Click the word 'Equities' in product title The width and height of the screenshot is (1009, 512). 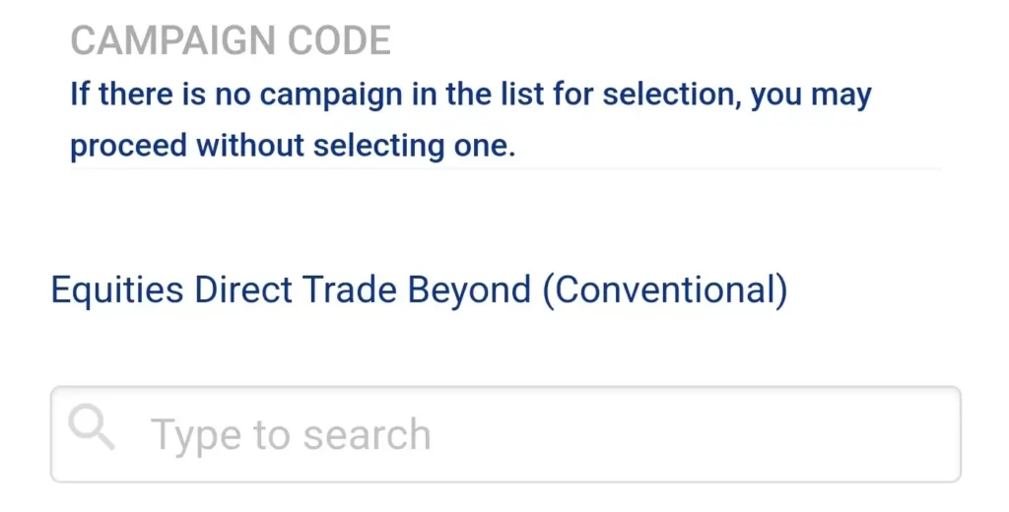click(117, 290)
